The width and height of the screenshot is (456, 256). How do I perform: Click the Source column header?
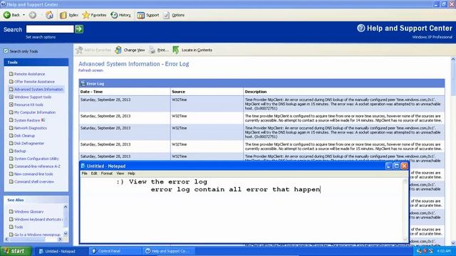[178, 92]
